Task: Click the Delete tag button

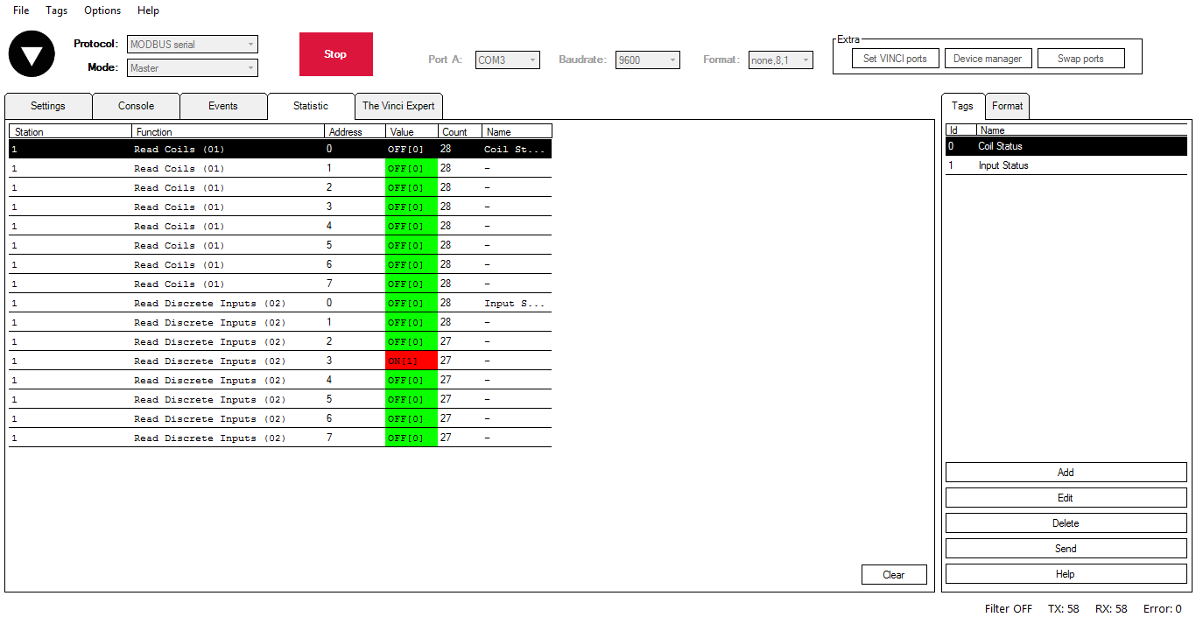Action: [x=1066, y=523]
